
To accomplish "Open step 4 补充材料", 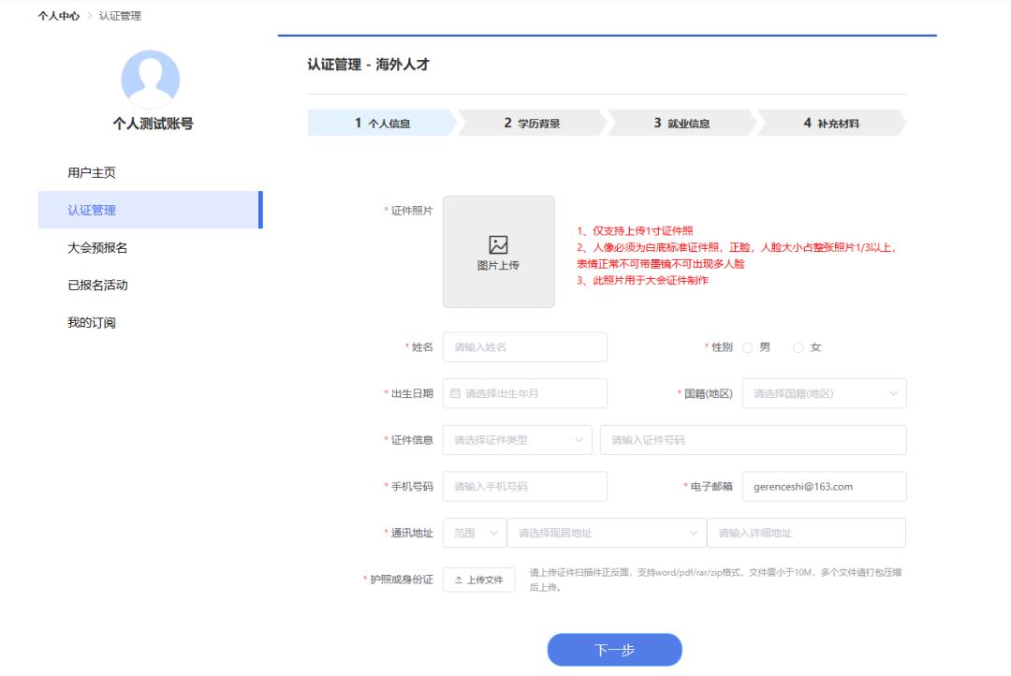I will [830, 124].
